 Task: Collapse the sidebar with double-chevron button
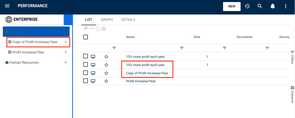(x=68, y=20)
